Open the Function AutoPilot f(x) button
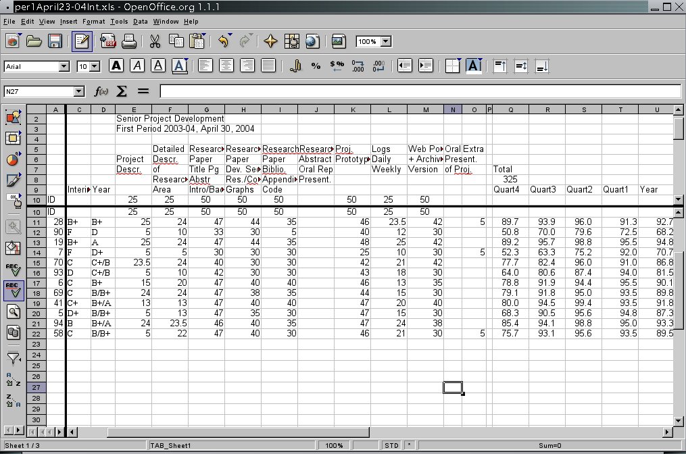This screenshot has height=454, width=686. click(101, 91)
